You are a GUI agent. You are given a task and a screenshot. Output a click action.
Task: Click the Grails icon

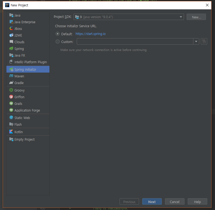coord(11,104)
